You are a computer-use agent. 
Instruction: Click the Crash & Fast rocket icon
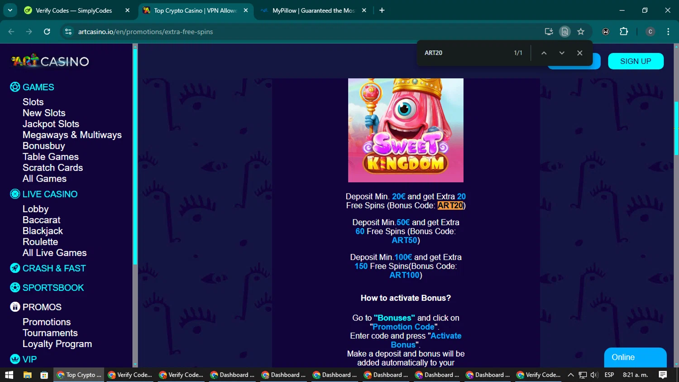[x=15, y=268]
